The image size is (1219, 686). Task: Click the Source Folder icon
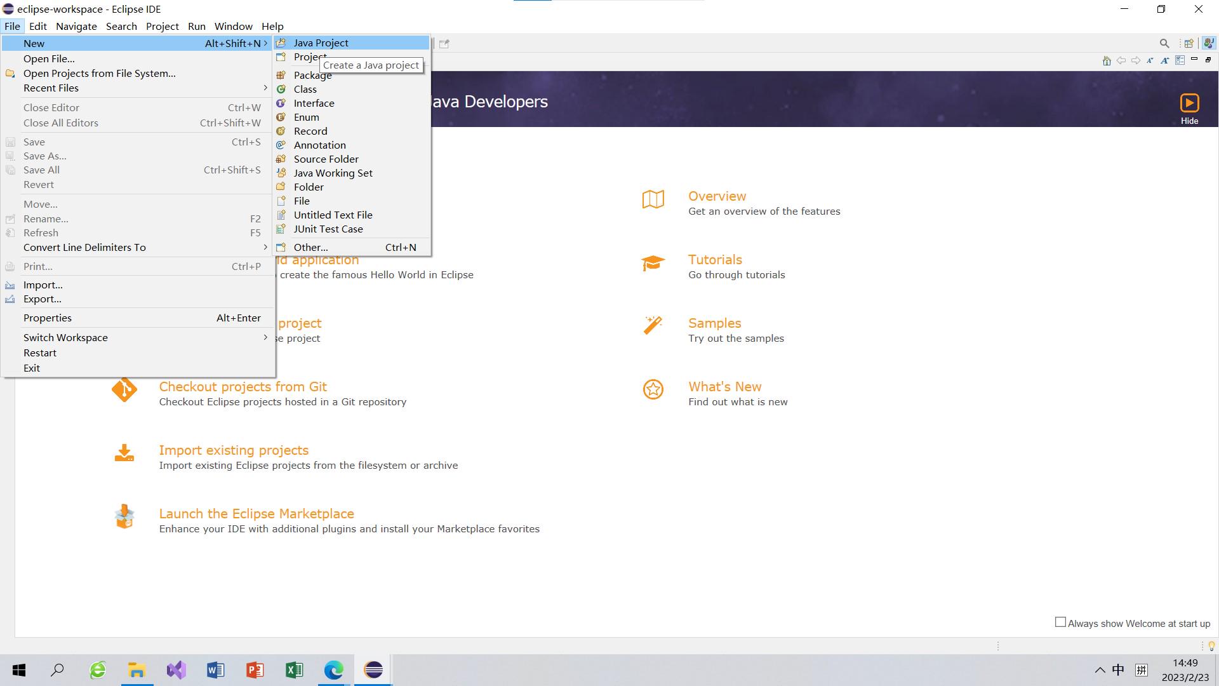pyautogui.click(x=281, y=159)
